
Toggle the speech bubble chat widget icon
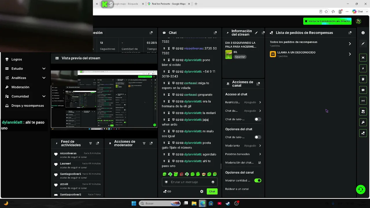(x=363, y=90)
